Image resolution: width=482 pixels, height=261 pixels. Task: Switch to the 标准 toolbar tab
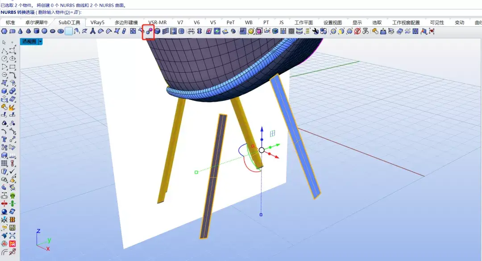(10, 22)
